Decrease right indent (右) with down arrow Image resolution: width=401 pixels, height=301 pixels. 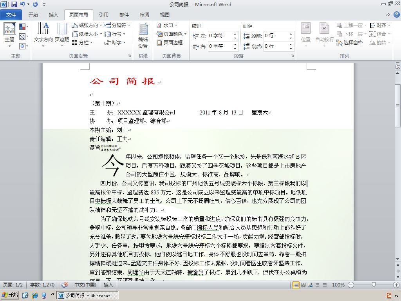235,49
